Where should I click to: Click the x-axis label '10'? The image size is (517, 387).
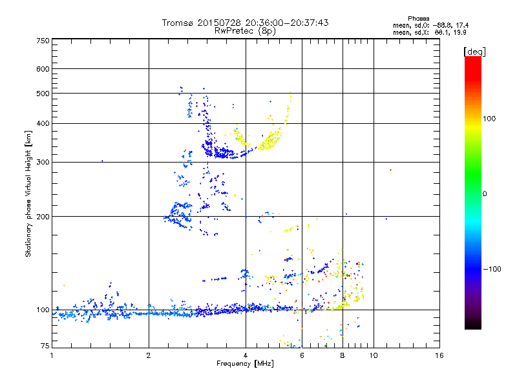pyautogui.click(x=374, y=355)
